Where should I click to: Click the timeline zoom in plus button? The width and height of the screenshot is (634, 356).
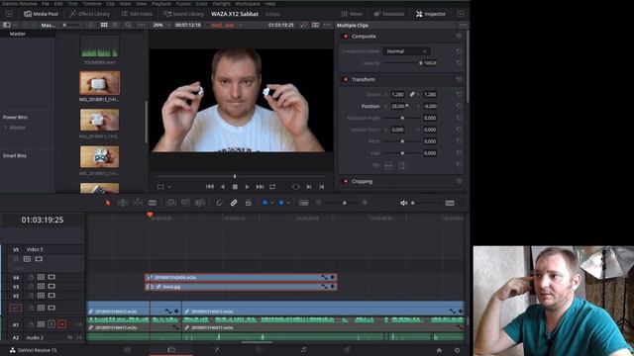point(365,203)
